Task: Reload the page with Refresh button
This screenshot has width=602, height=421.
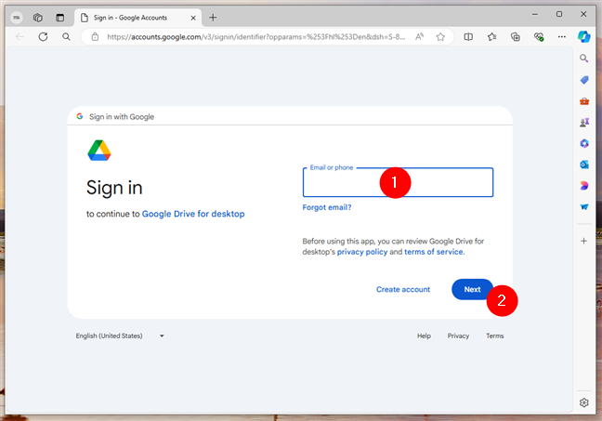Action: tap(43, 37)
